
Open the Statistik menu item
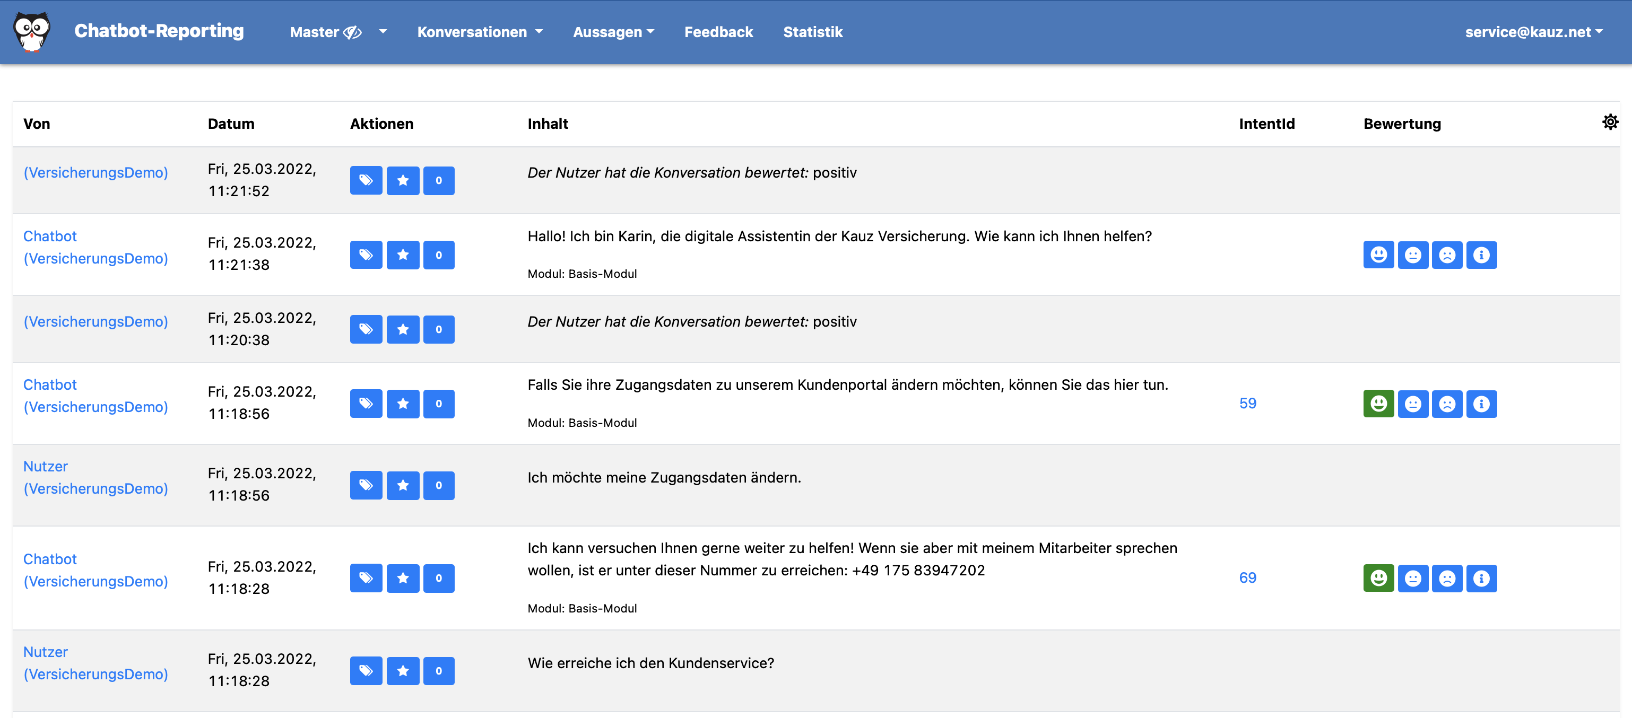[813, 31]
